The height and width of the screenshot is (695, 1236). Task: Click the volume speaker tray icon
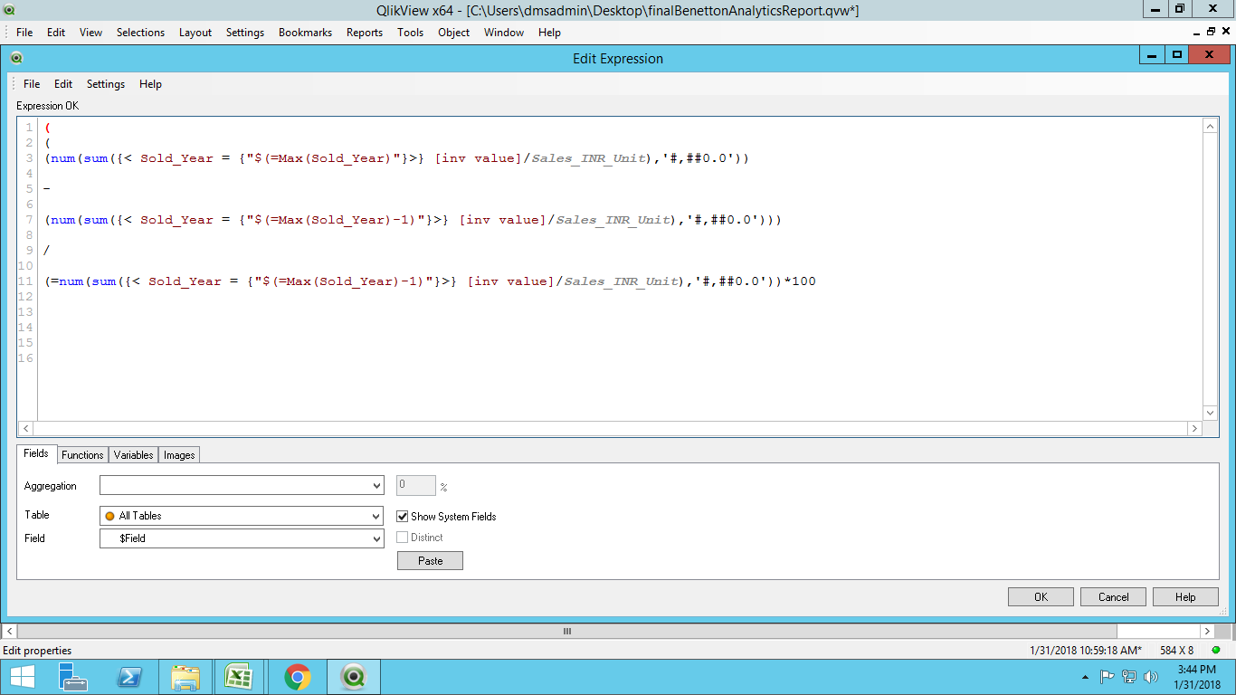1151,677
